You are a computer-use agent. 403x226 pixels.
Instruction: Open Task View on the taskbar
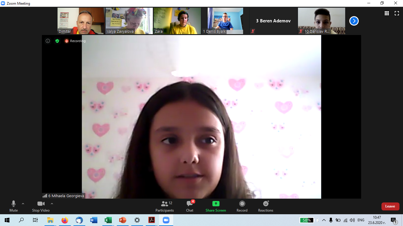(35, 220)
